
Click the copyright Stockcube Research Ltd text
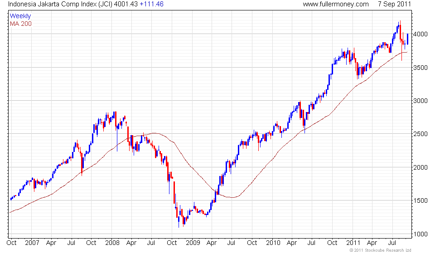pos(380,250)
